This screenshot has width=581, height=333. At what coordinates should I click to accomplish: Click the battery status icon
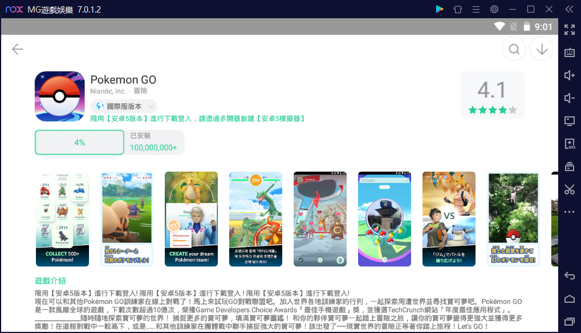click(526, 26)
